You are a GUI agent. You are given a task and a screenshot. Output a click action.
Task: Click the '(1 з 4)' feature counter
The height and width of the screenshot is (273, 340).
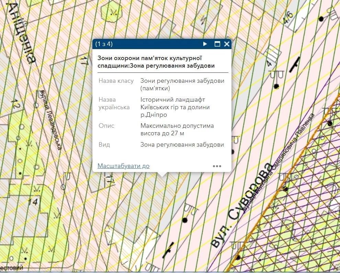click(104, 44)
